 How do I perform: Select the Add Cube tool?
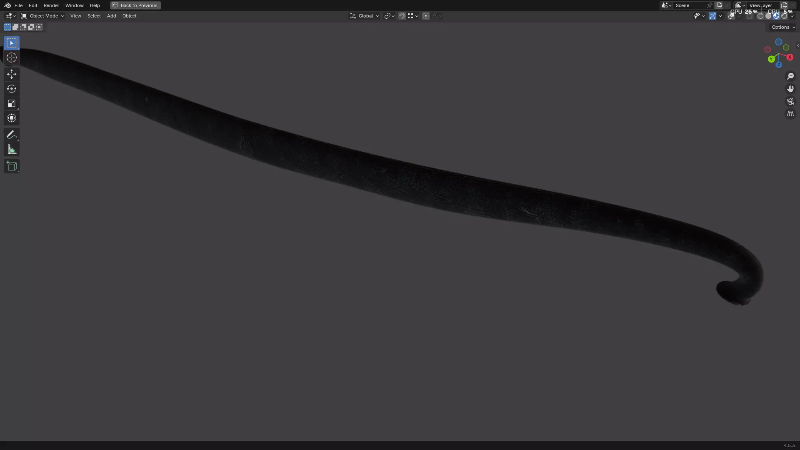pyautogui.click(x=12, y=166)
